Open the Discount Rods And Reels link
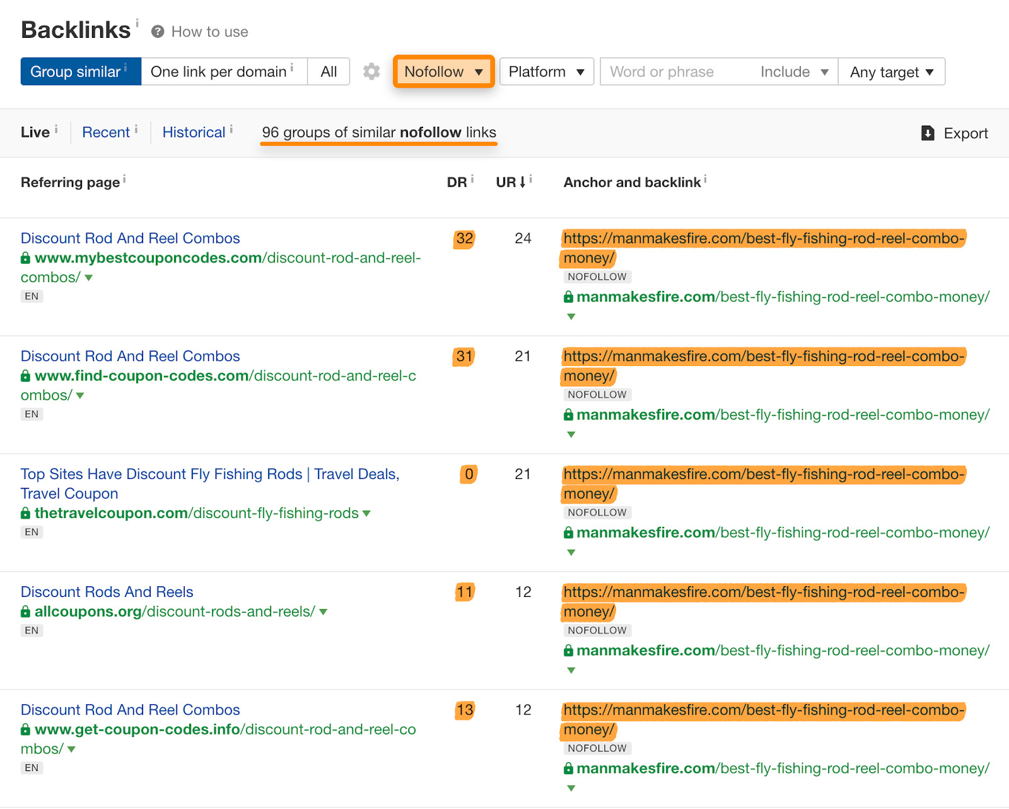Viewport: 1009px width, 809px height. tap(107, 592)
